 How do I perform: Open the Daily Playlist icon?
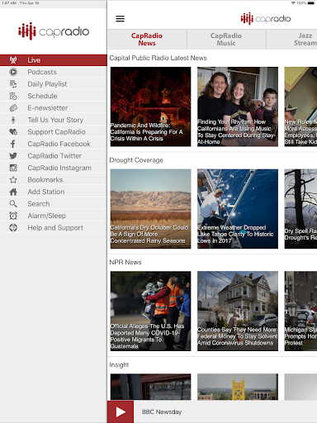coord(13,84)
